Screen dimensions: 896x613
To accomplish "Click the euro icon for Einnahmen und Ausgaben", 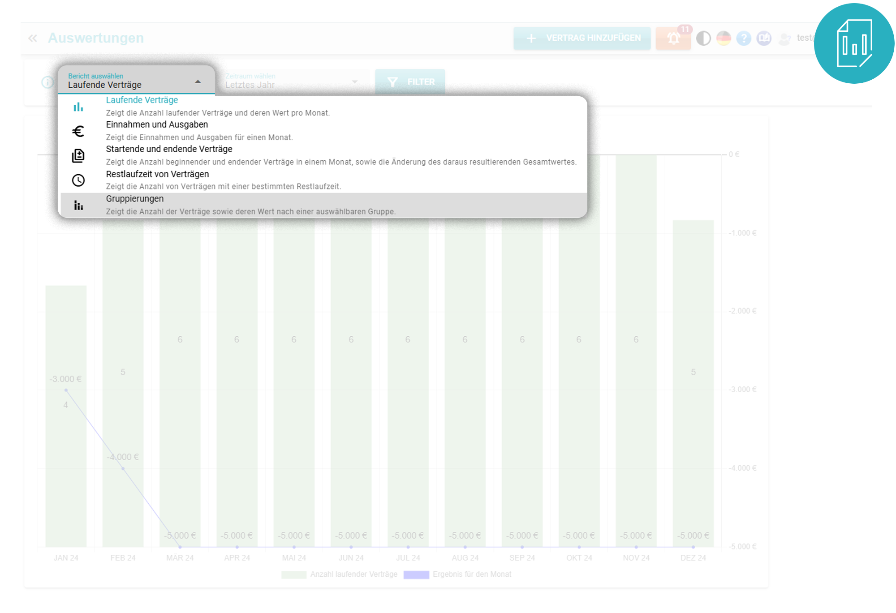I will pos(78,131).
